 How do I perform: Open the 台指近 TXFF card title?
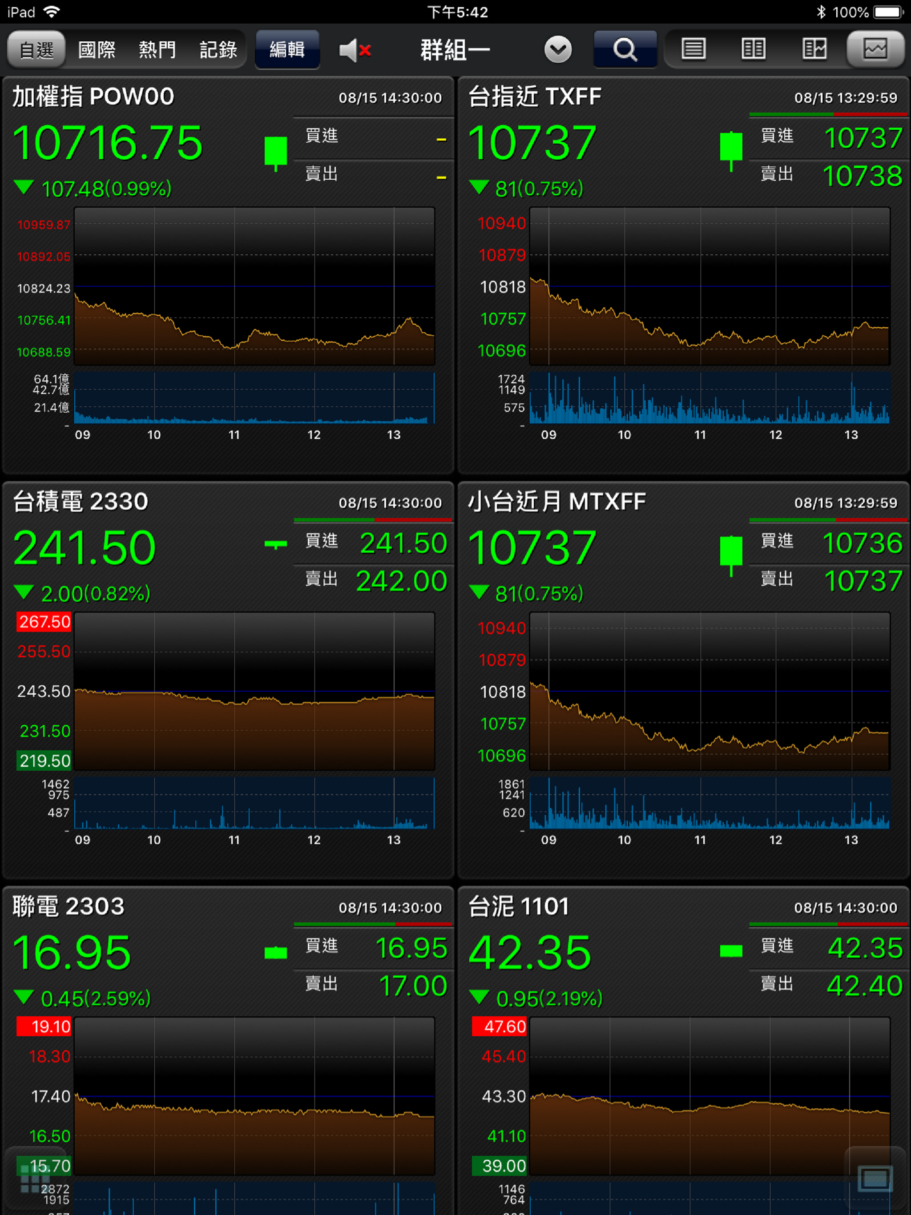point(535,96)
